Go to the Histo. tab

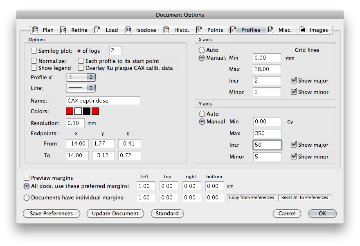tap(178, 30)
